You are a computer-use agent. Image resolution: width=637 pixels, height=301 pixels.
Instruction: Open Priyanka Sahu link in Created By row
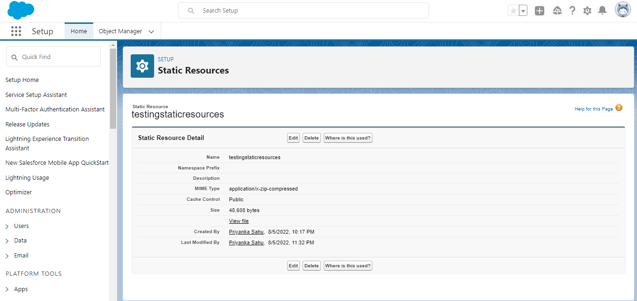click(246, 232)
